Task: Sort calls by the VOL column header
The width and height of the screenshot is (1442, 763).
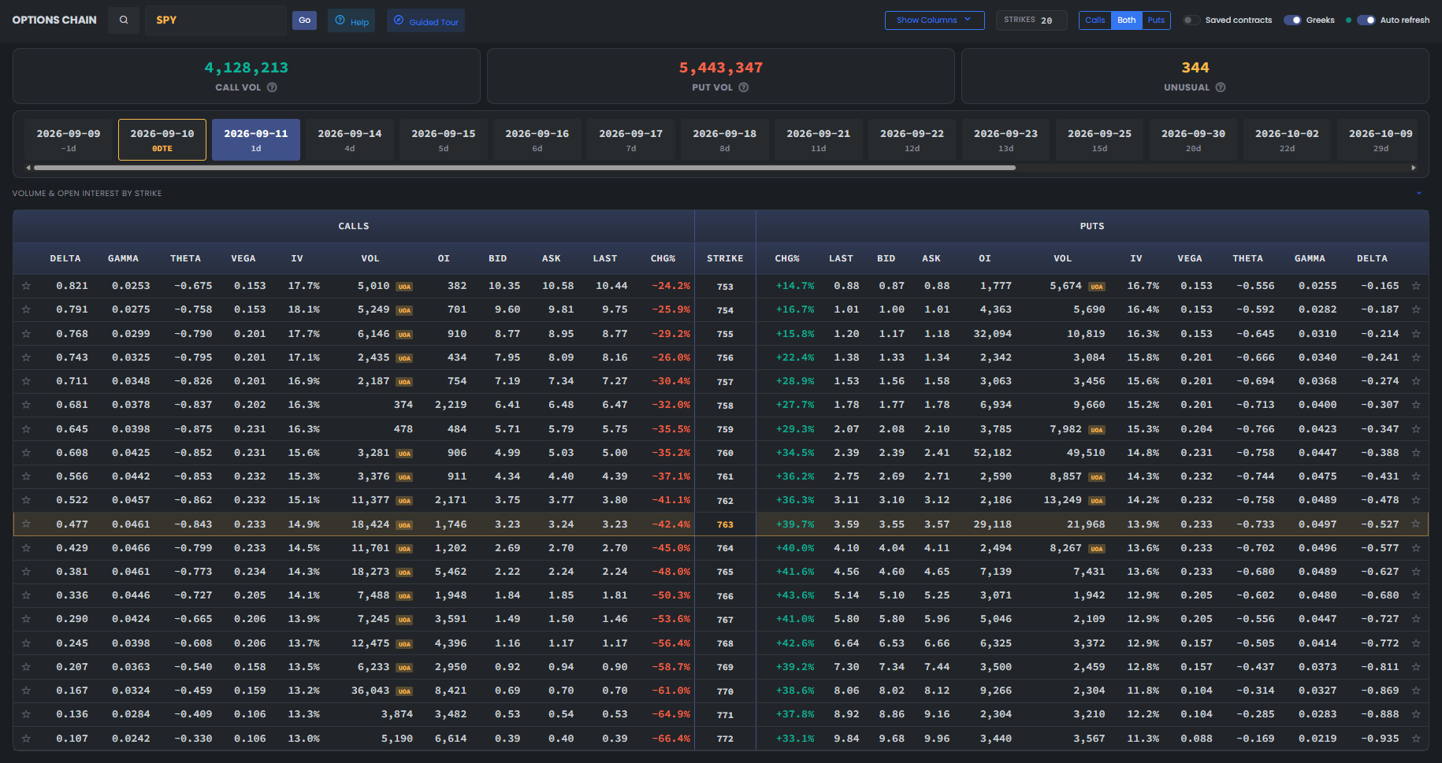Action: click(x=370, y=258)
